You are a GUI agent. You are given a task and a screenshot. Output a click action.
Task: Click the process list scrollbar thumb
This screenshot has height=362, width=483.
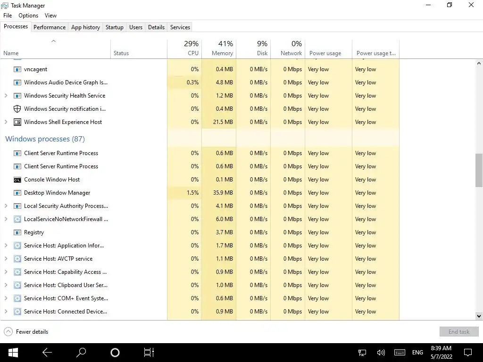pyautogui.click(x=479, y=170)
